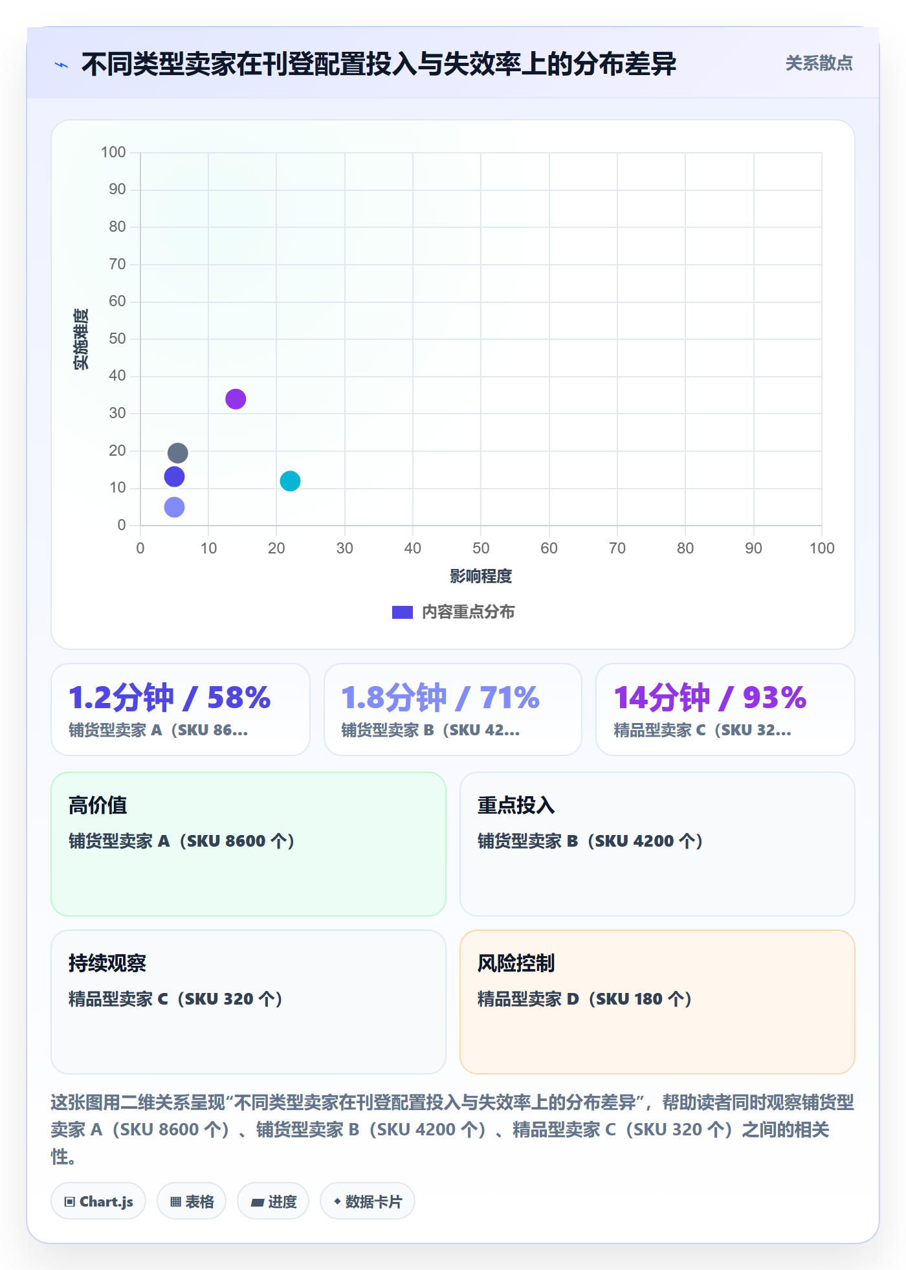906x1270 pixels.
Task: Select the 数据卡片 tag
Action: 368,1201
